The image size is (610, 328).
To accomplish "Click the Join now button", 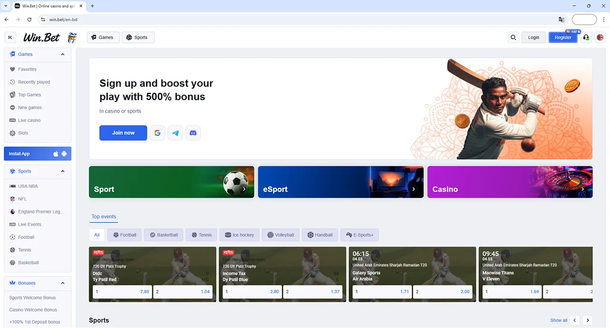I will [123, 133].
